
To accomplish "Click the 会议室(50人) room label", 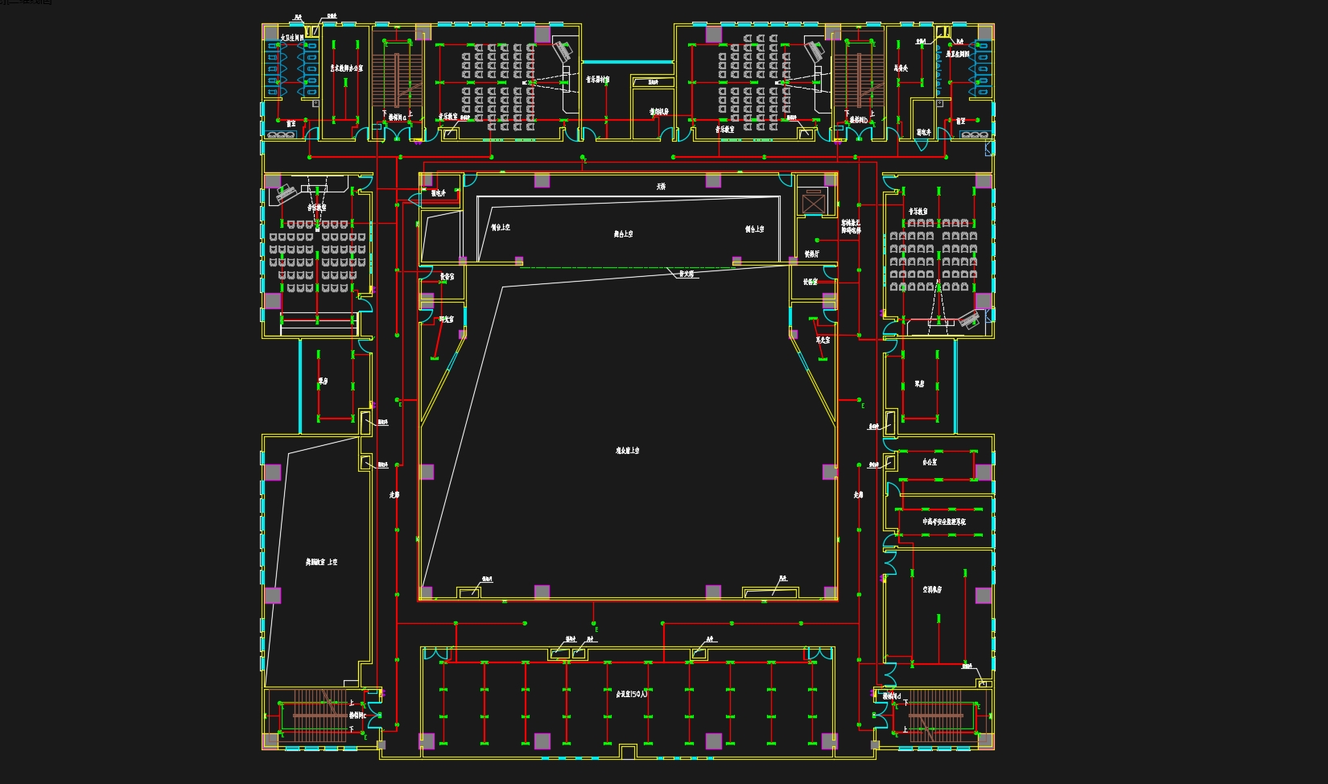I will (x=632, y=694).
